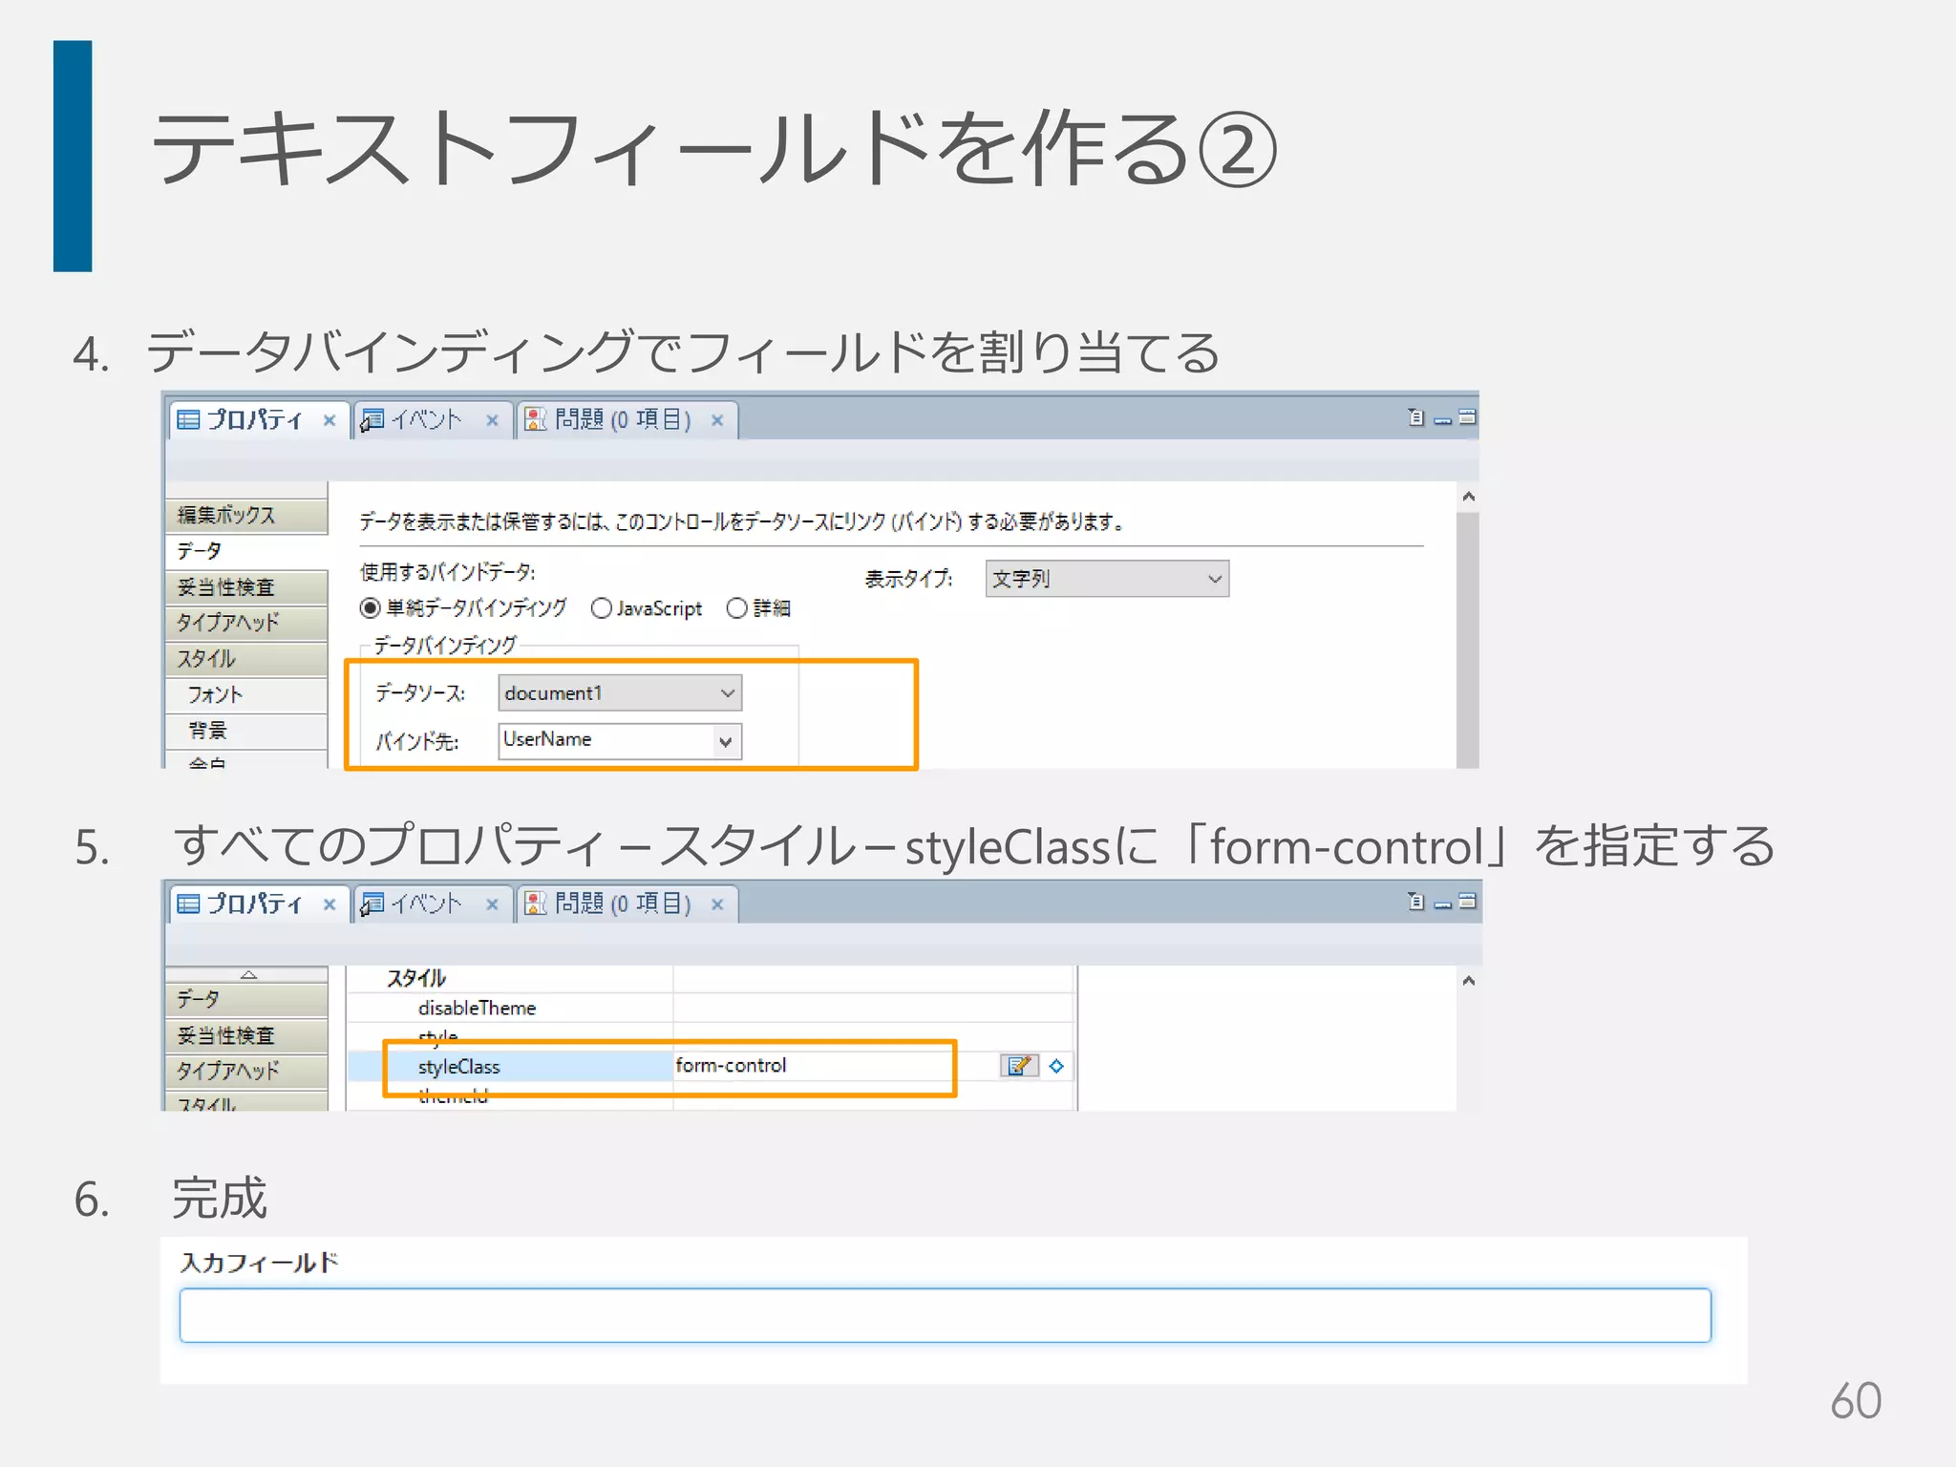The image size is (1956, 1467).
Task: Select the styleClass property row
Action: click(x=711, y=1066)
